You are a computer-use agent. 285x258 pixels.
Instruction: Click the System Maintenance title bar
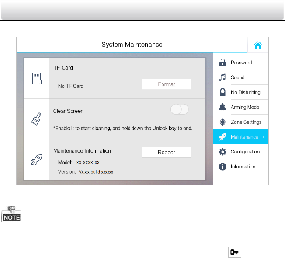132,45
